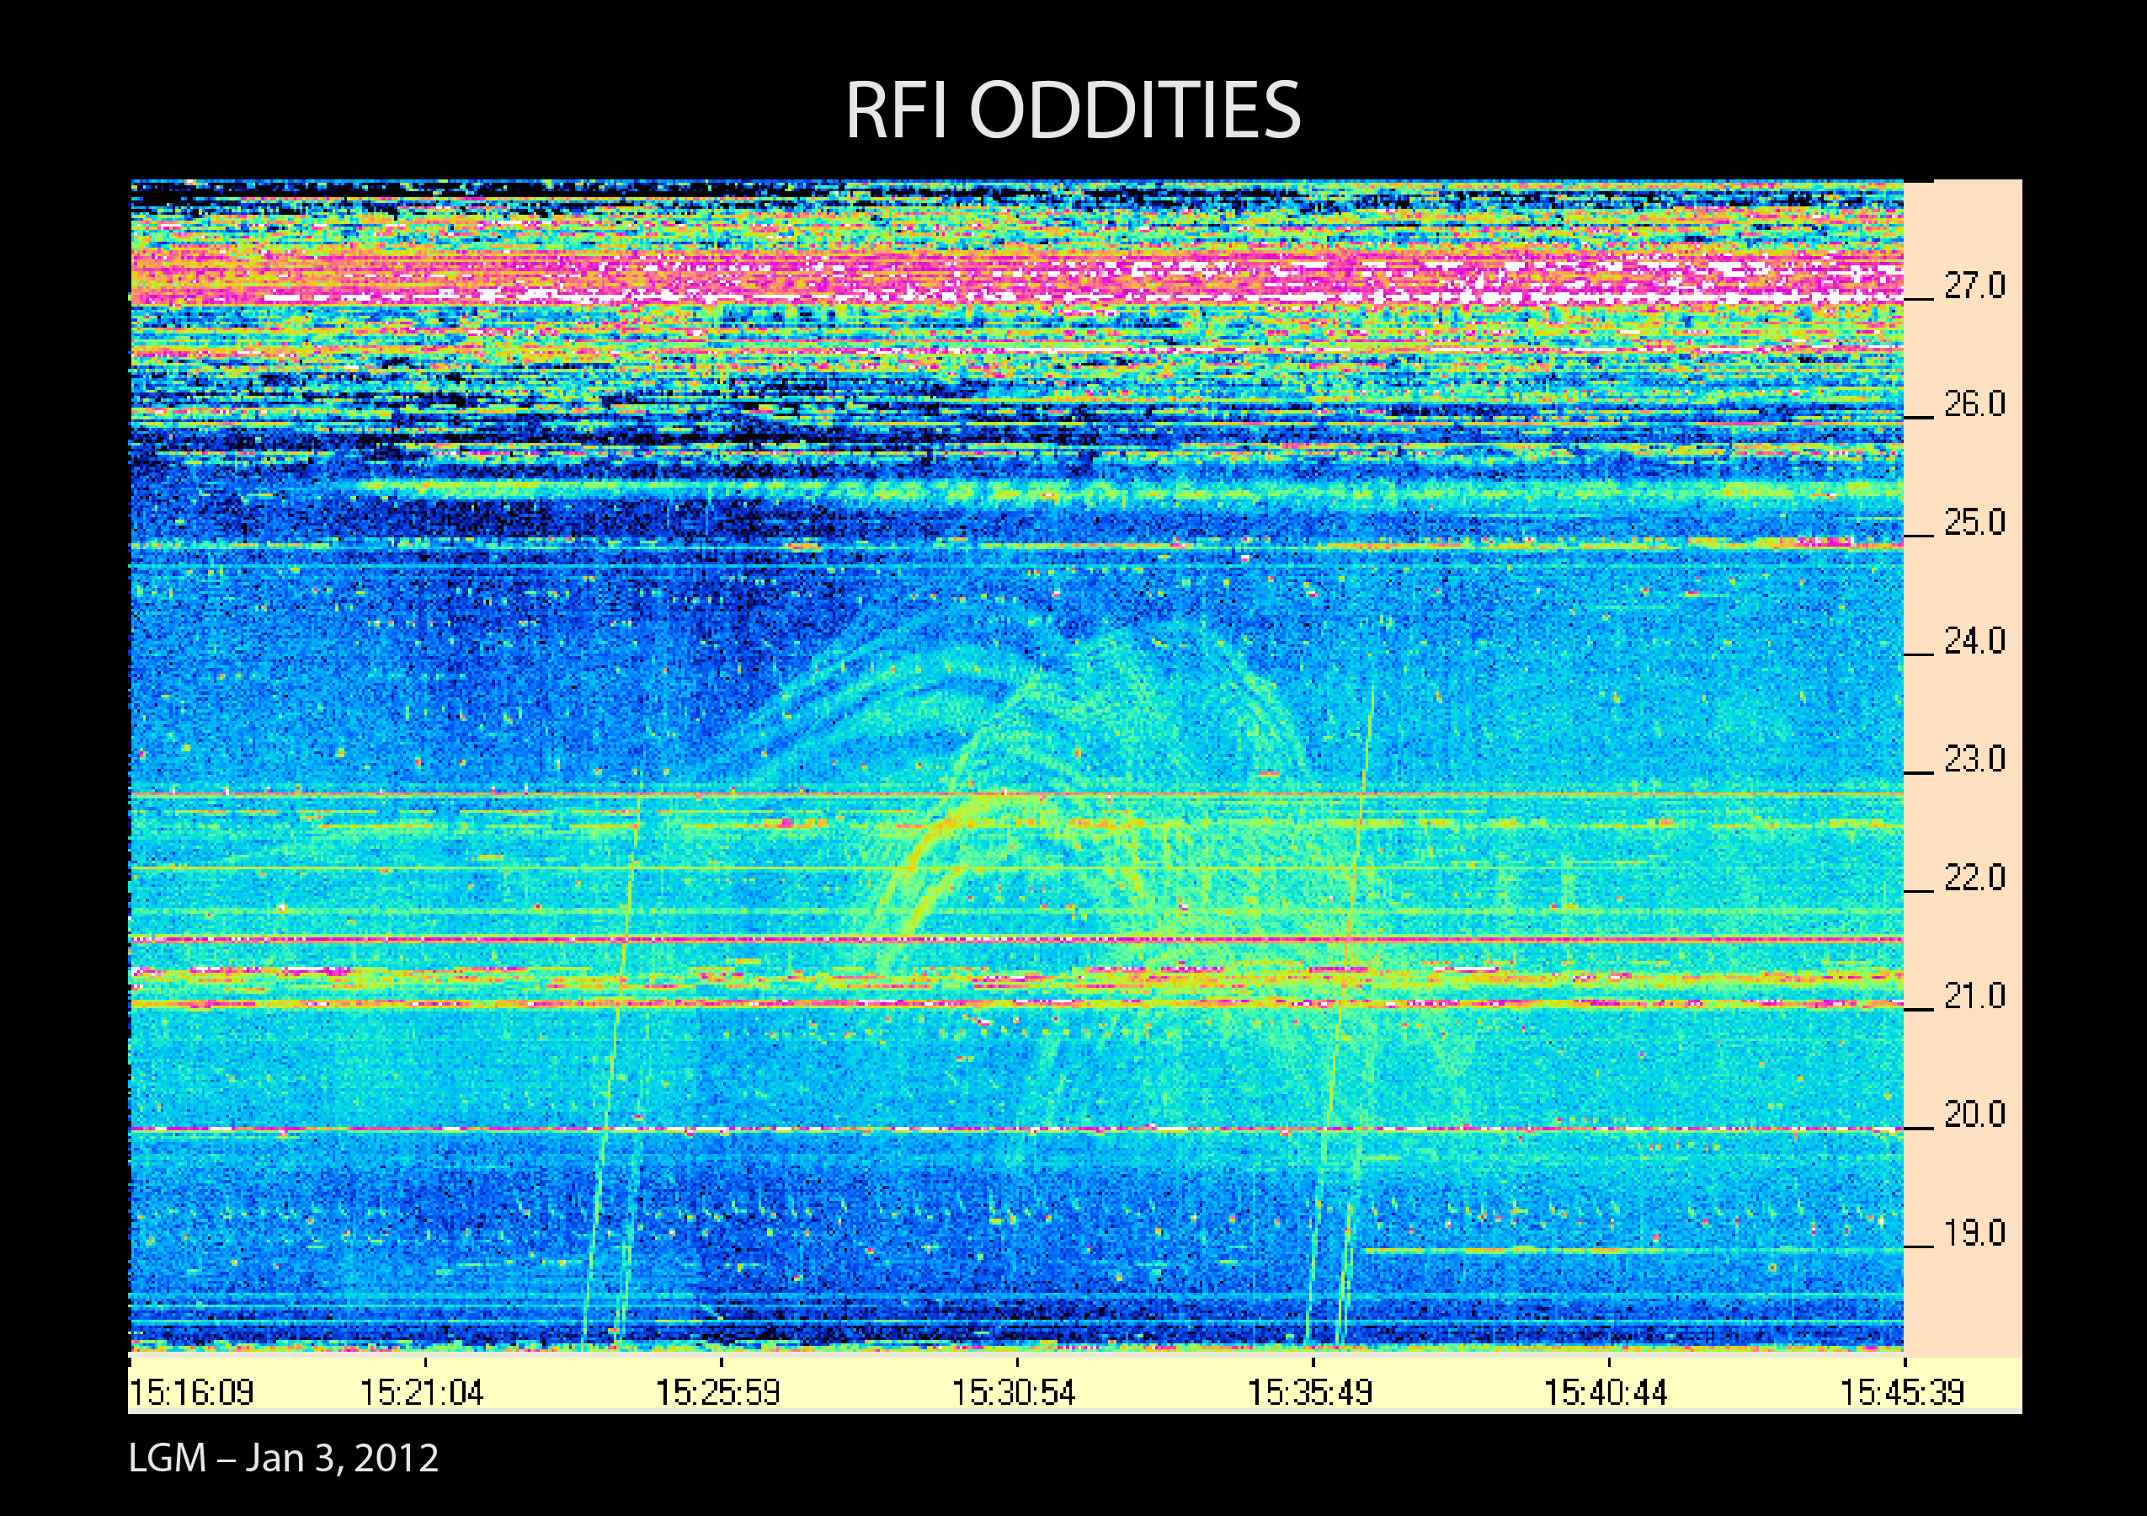
Task: Click the LGM – Jan 3, 2012 caption
Action: point(284,1458)
